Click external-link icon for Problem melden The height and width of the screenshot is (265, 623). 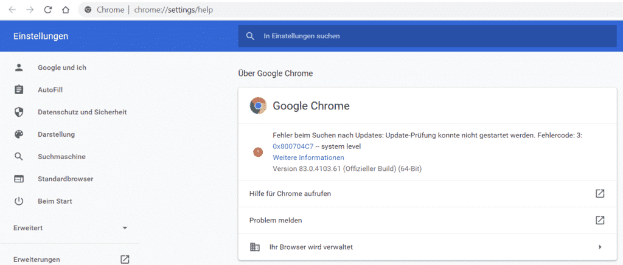point(600,220)
